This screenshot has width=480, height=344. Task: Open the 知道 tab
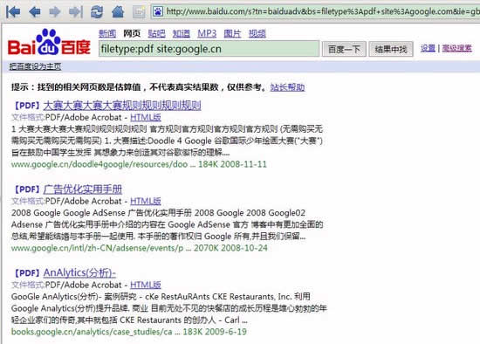[182, 33]
